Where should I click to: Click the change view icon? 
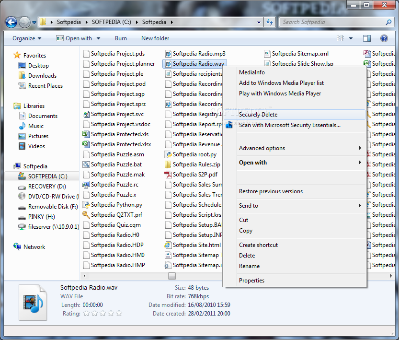(x=340, y=38)
